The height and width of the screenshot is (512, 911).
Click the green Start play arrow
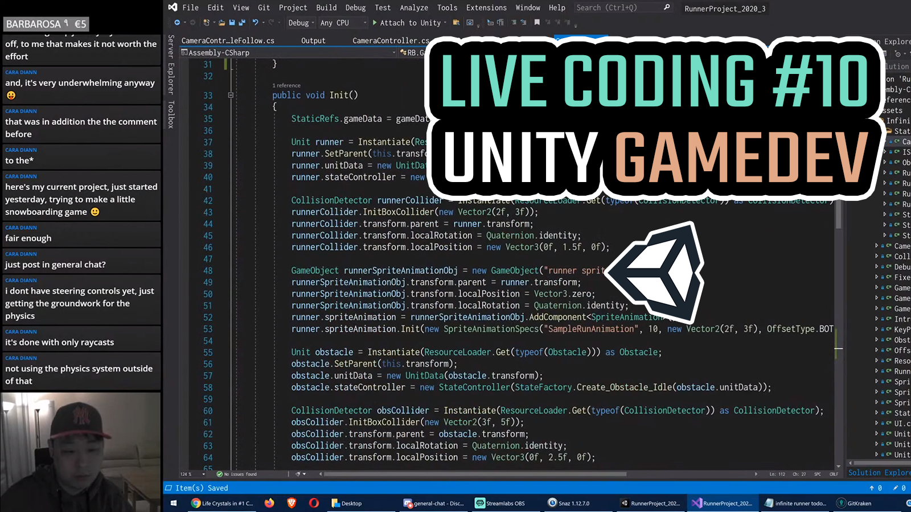point(375,23)
